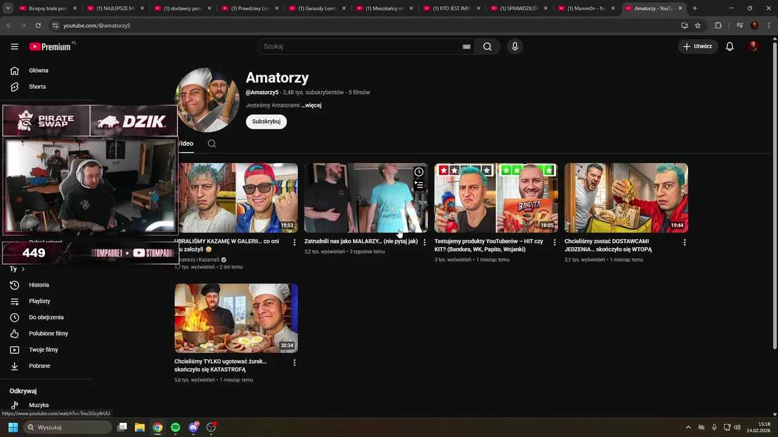Switch to the KTO JEST IMP browser tab
Screen dimensions: 778x437
(x=451, y=8)
